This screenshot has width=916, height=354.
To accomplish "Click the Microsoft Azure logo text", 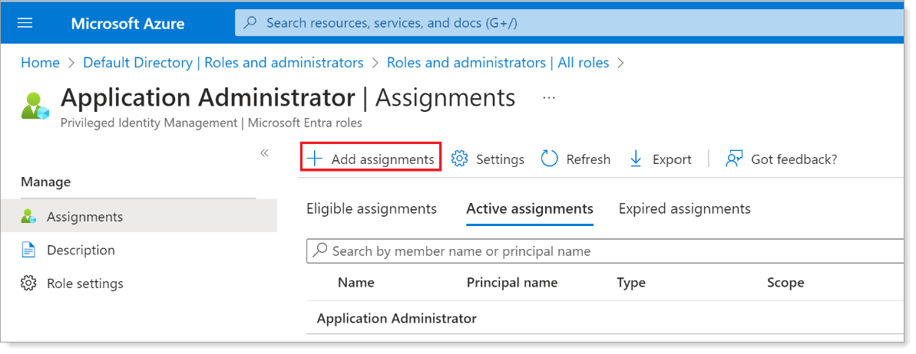I will [x=128, y=24].
